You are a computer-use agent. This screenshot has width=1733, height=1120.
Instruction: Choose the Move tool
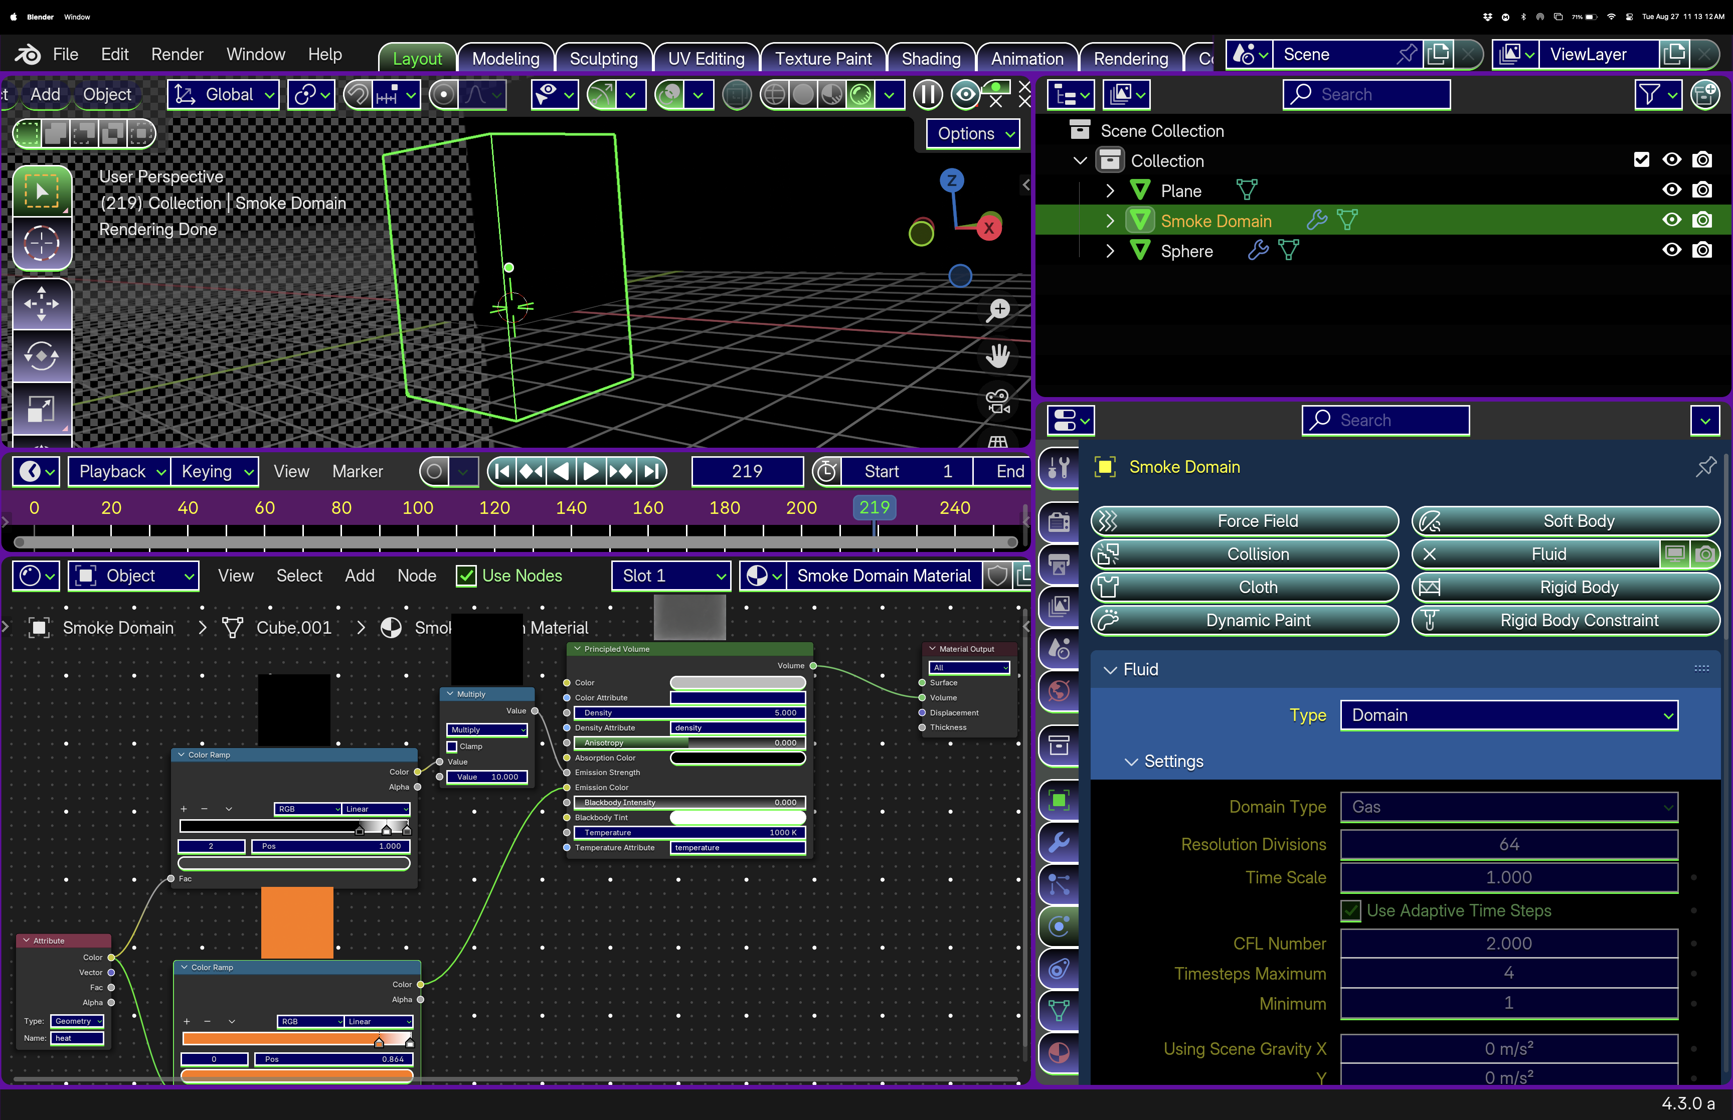coord(42,303)
